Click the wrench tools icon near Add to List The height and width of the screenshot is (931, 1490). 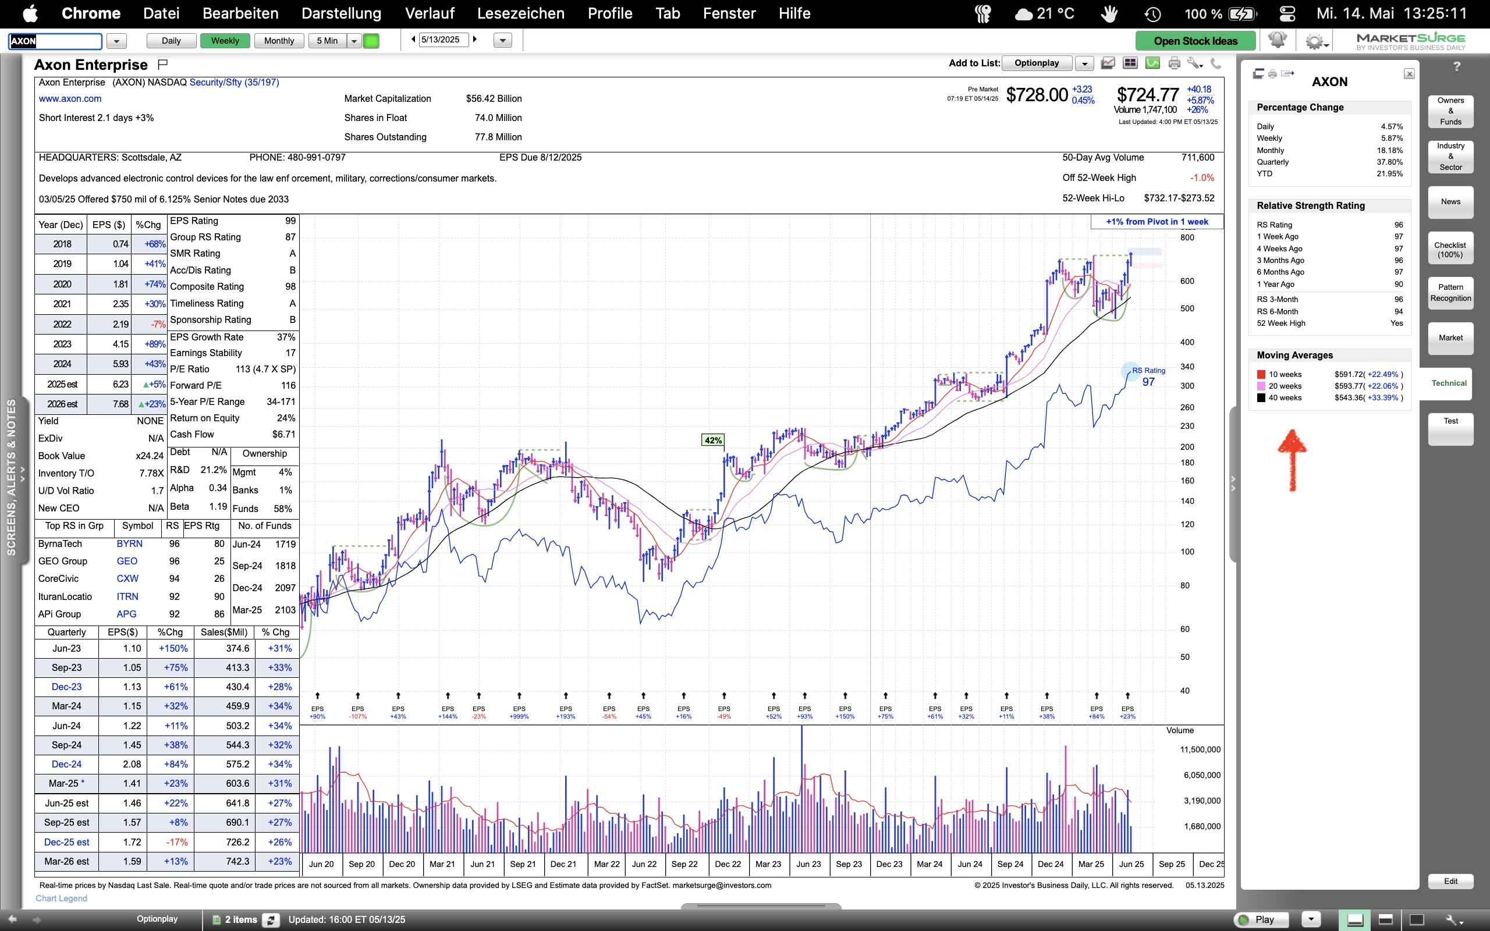coord(1194,63)
